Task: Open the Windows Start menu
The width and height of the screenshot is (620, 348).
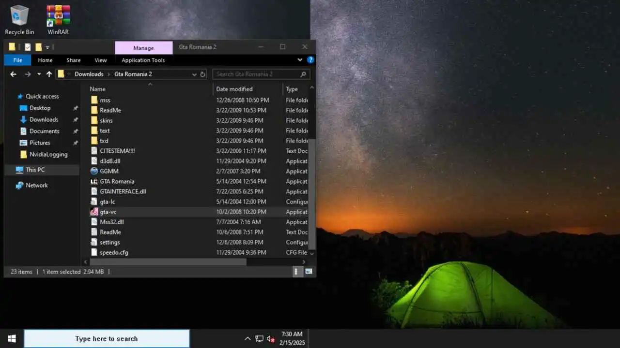Action: click(12, 338)
